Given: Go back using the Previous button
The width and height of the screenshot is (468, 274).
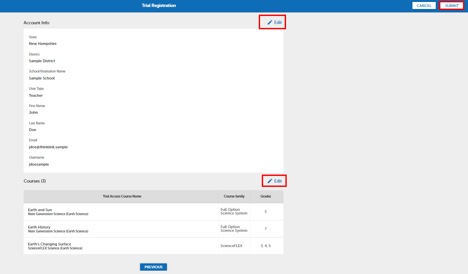Looking at the screenshot, I should coord(153,267).
